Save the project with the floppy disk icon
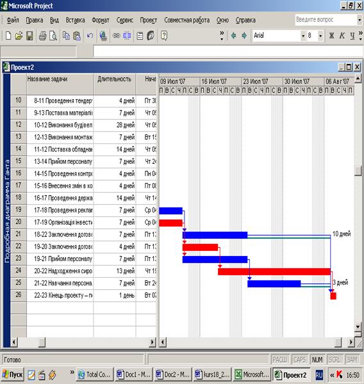The width and height of the screenshot is (364, 384). (x=29, y=36)
